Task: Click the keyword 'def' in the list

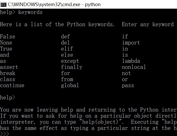Action: [66, 37]
